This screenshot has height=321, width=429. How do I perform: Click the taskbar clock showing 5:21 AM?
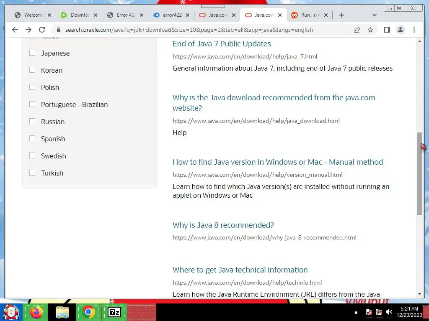pyautogui.click(x=409, y=312)
